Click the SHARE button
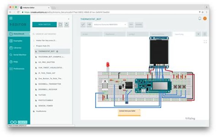This screenshot has height=138, width=217. pos(139,25)
